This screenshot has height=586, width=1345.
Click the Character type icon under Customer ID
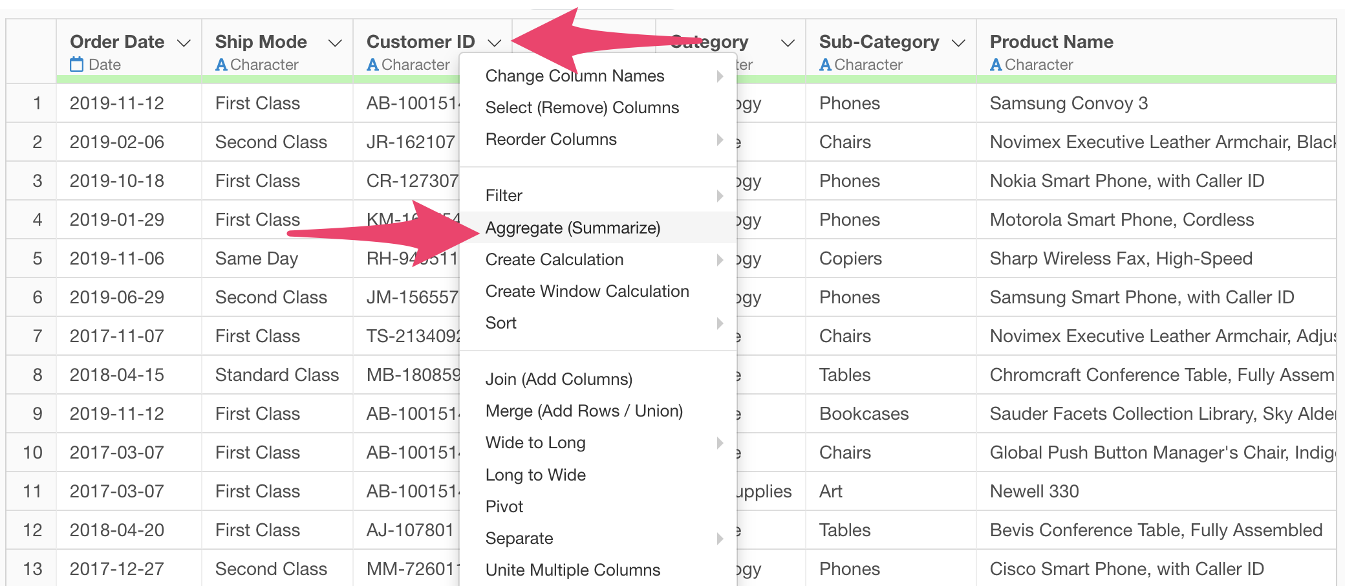(372, 65)
